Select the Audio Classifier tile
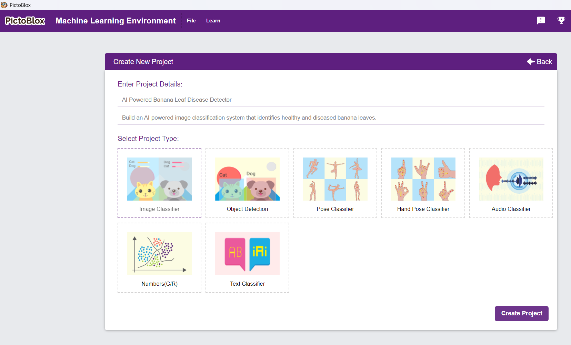The height and width of the screenshot is (345, 571). 511,183
